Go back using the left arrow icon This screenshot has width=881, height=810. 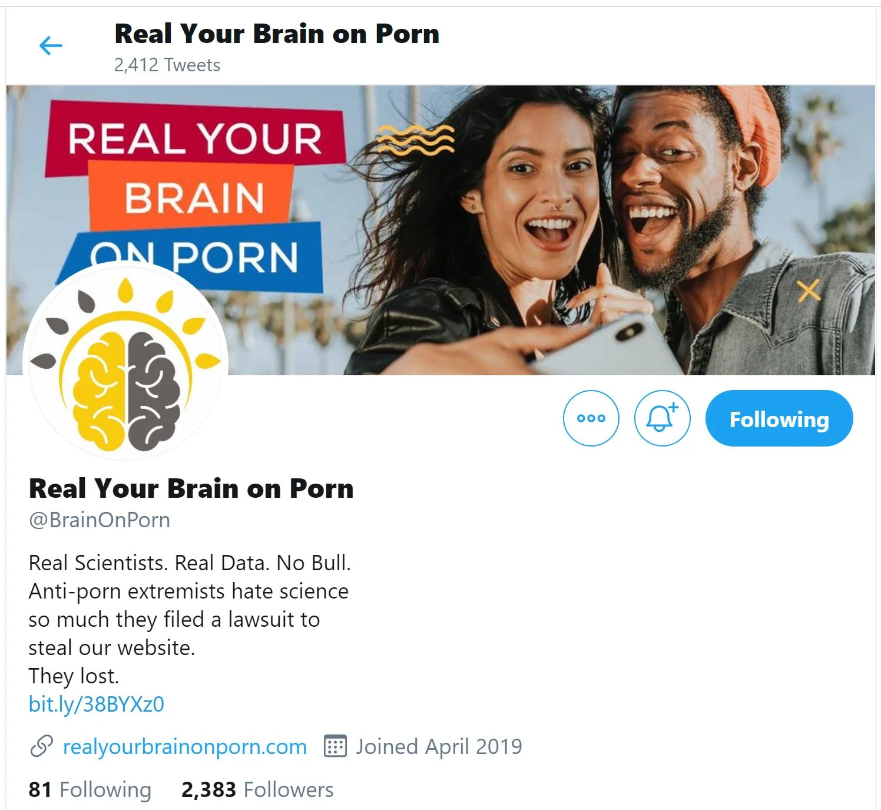click(51, 45)
